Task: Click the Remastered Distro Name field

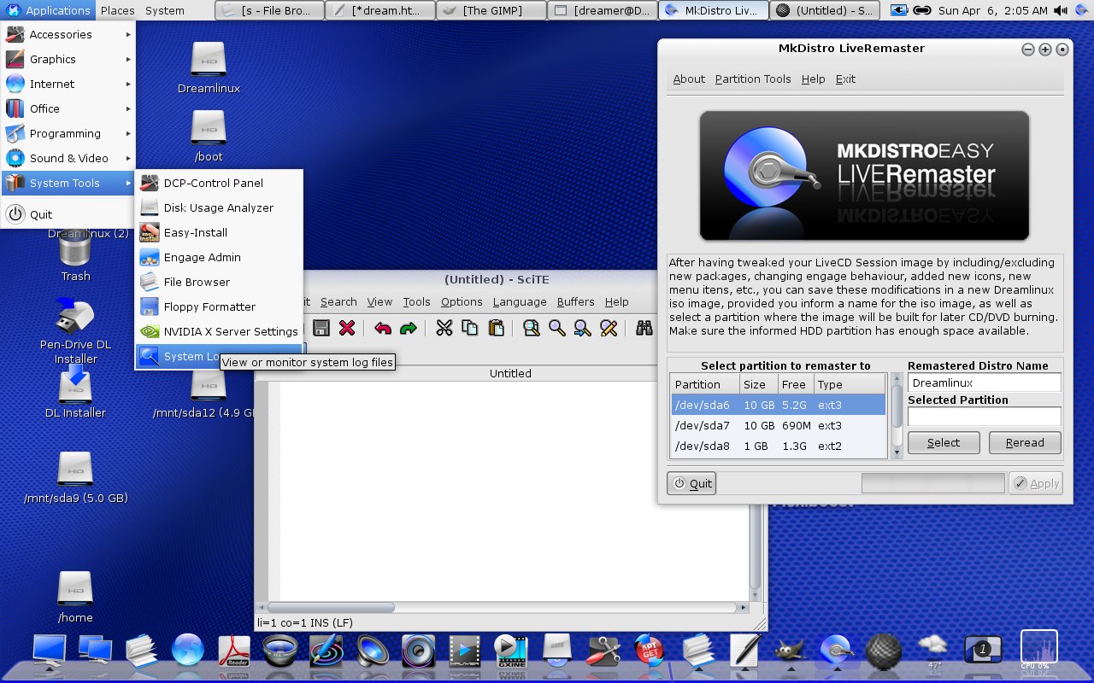Action: click(985, 382)
